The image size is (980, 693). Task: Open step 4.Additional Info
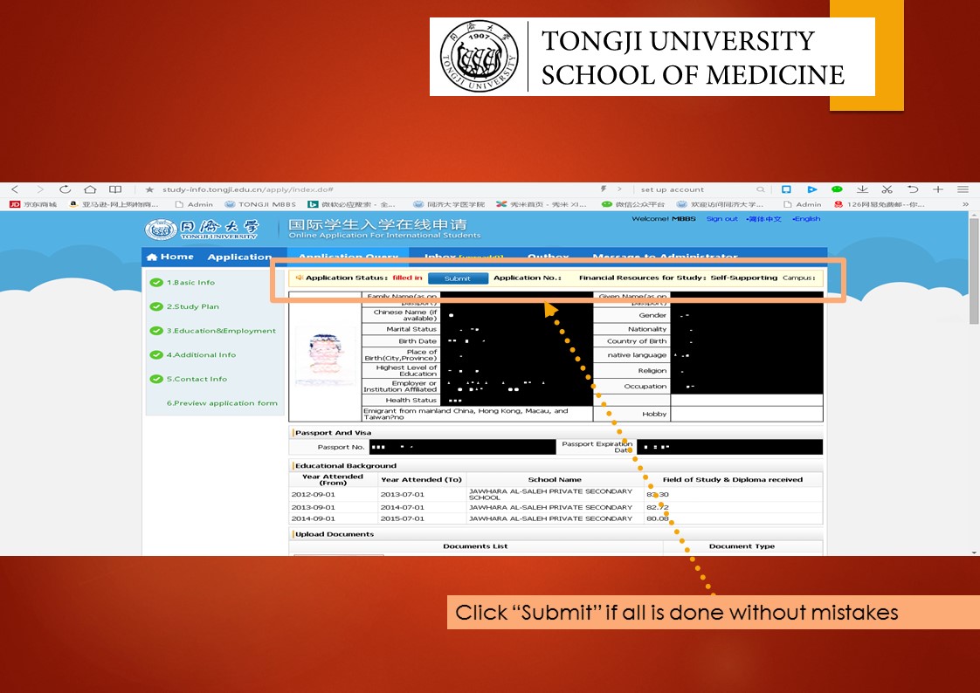point(201,355)
